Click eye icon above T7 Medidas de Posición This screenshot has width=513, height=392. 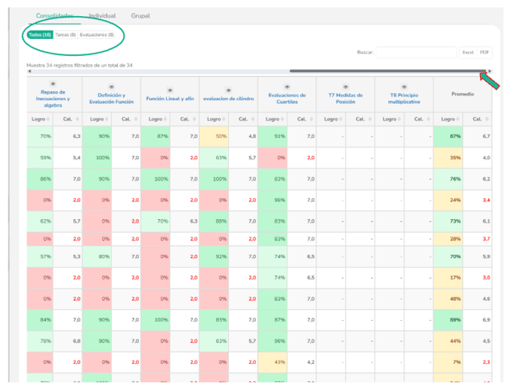coord(345,87)
